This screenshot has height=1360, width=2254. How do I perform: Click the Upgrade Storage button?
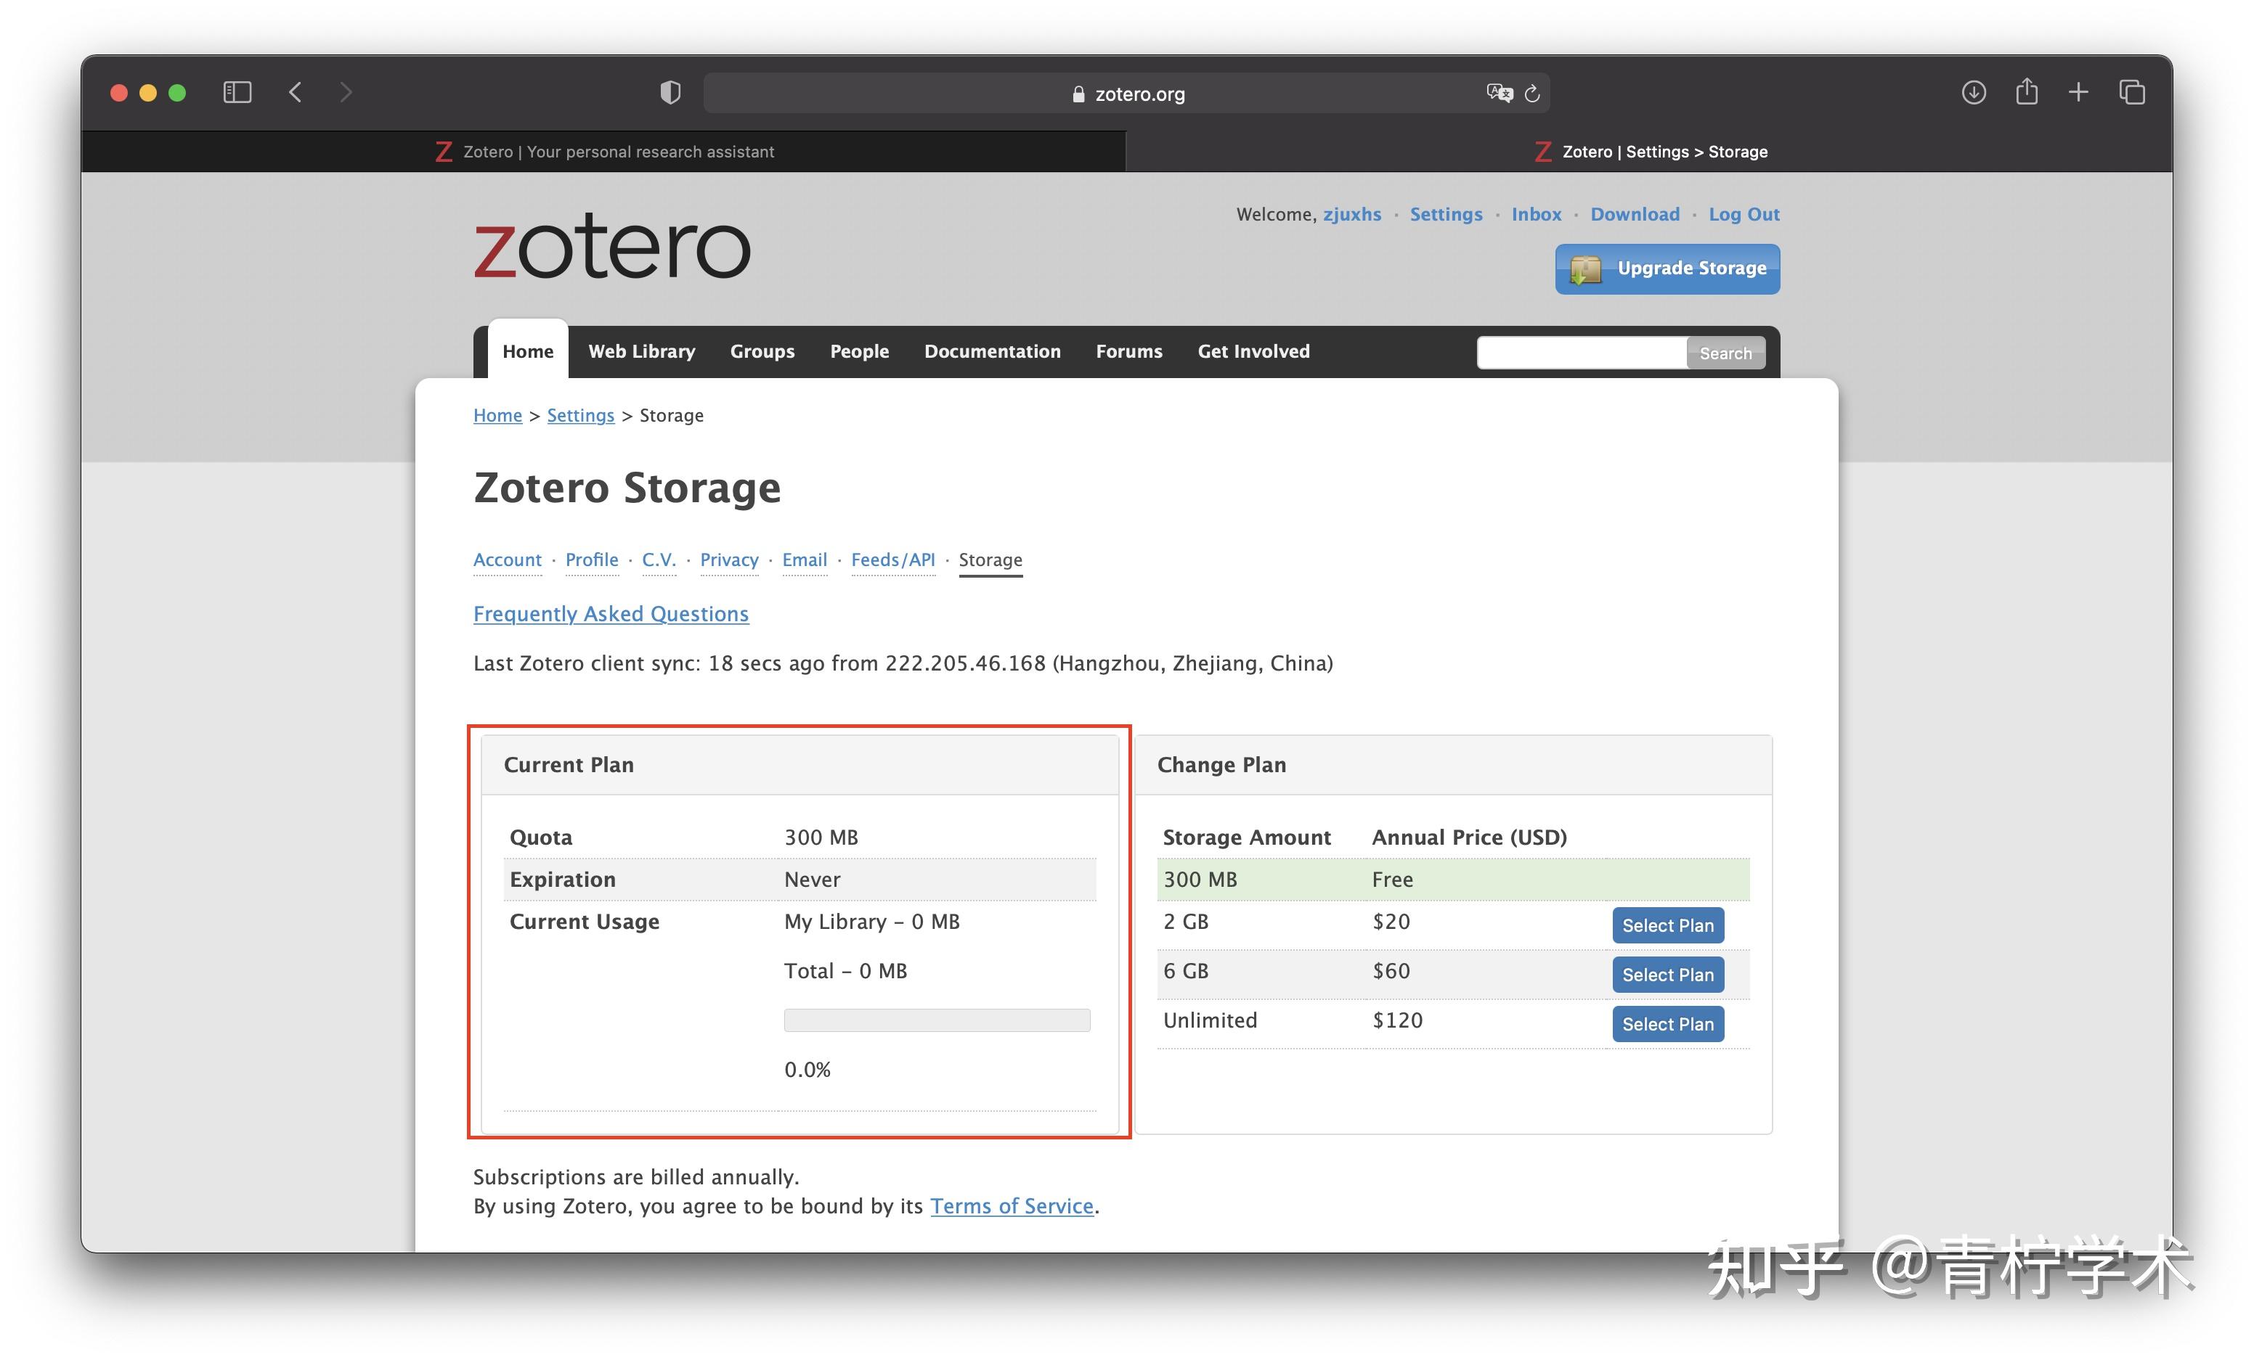(1667, 269)
